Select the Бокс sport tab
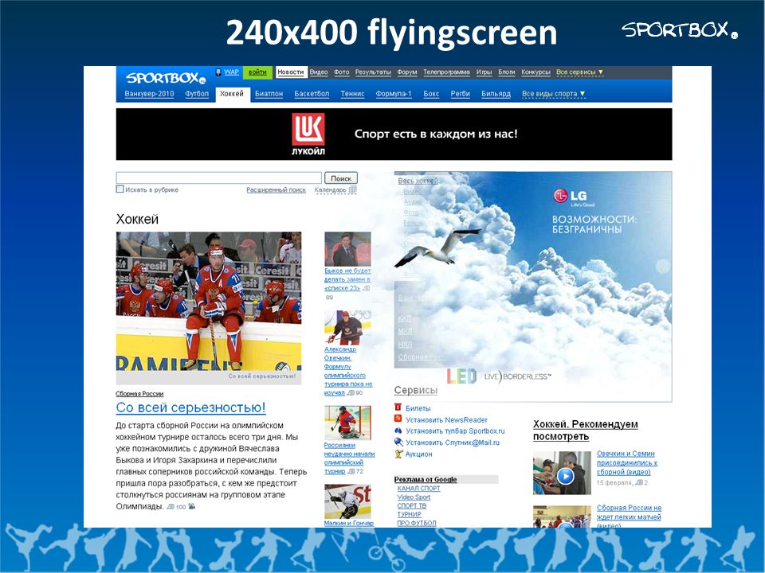Viewport: 765px width, 573px height. [x=431, y=94]
